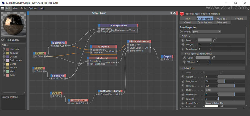
Task: Expand the Textures tree category
Action: [4, 53]
